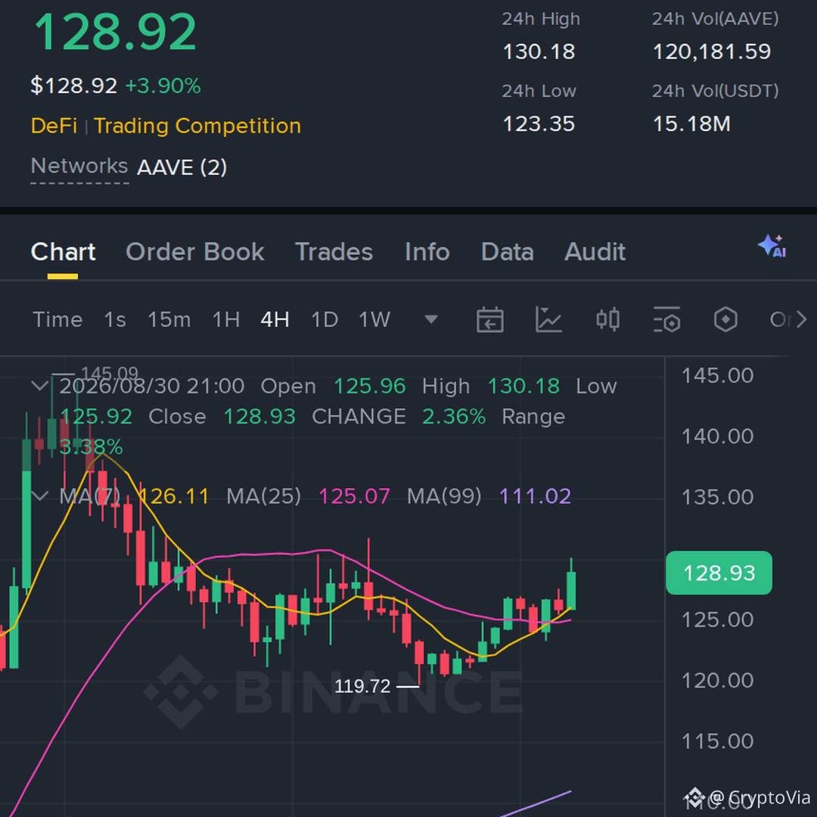Click the 135.00 price axis label
Image resolution: width=817 pixels, height=817 pixels.
(717, 497)
